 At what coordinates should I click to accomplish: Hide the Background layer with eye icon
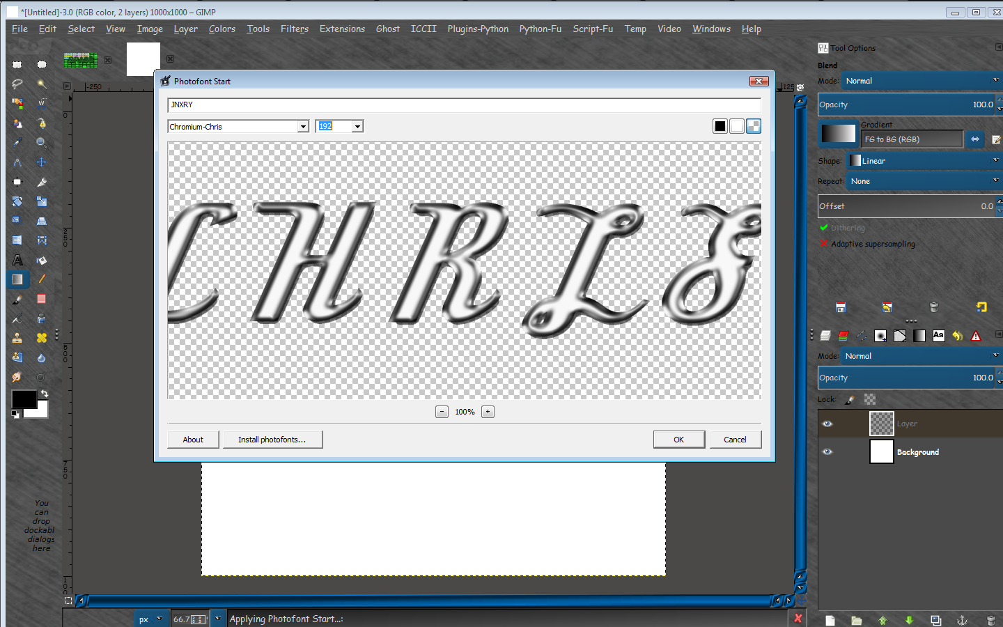(827, 451)
